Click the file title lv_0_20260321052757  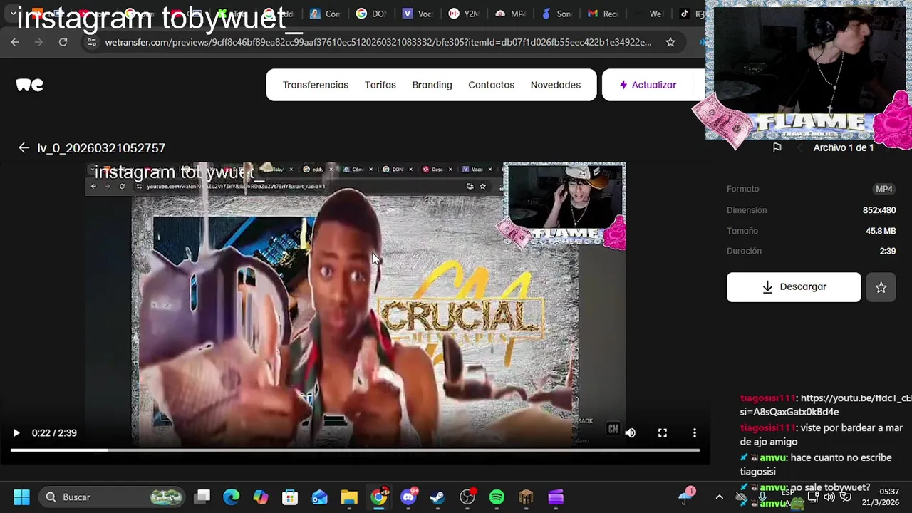pos(101,147)
